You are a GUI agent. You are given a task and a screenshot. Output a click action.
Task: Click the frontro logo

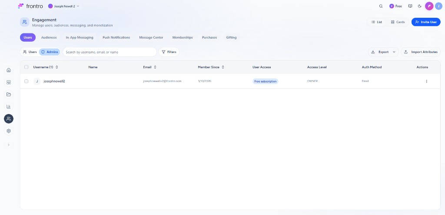pos(30,6)
